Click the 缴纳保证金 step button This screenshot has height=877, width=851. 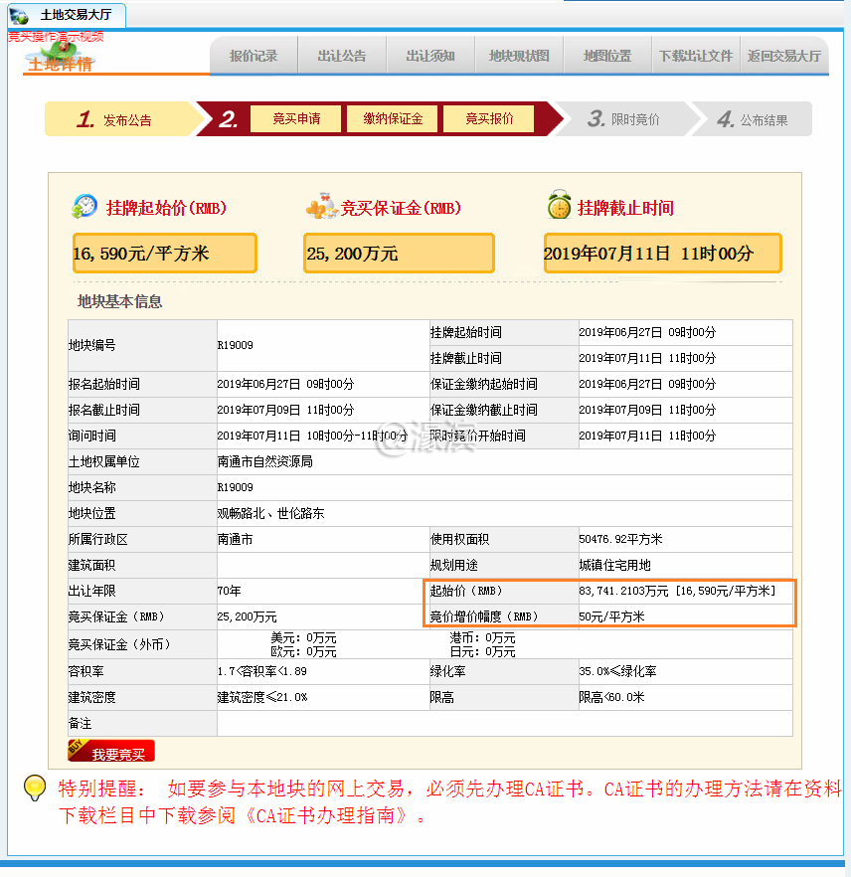pyautogui.click(x=393, y=119)
